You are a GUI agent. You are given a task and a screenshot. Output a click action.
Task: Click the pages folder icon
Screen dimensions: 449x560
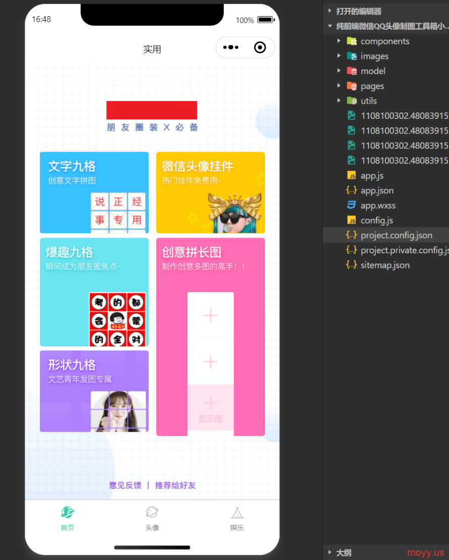point(351,86)
